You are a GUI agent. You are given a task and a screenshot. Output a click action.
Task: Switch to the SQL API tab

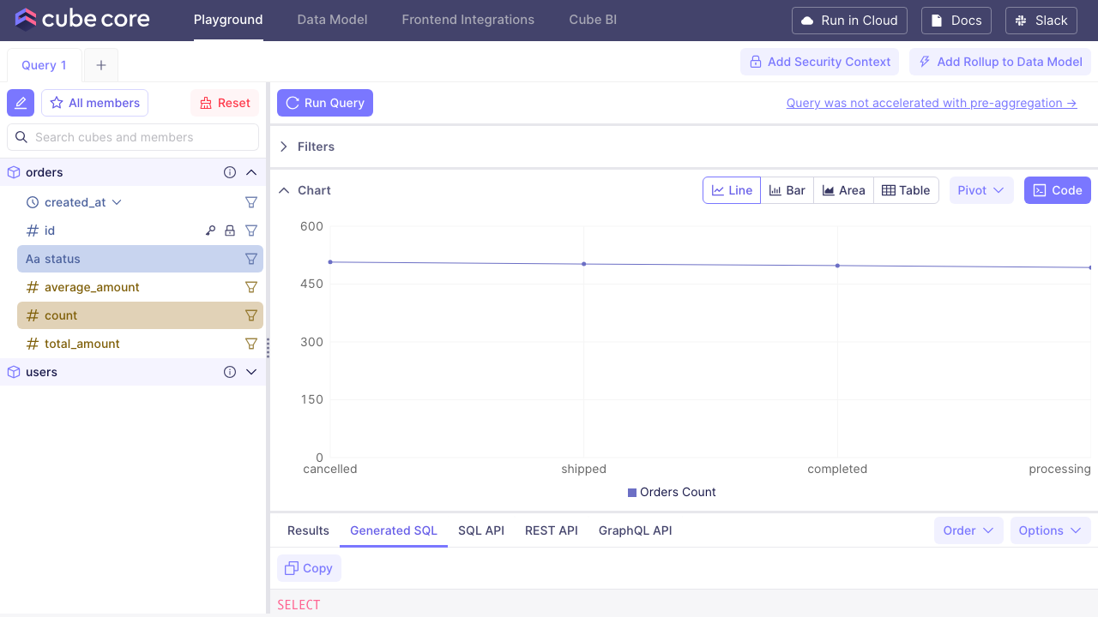(481, 530)
